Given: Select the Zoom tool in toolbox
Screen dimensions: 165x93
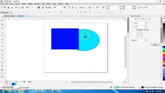Looking at the screenshot, I should click(2, 28).
